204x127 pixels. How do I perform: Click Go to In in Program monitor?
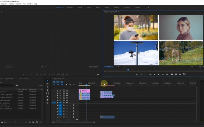pyautogui.click(x=150, y=74)
